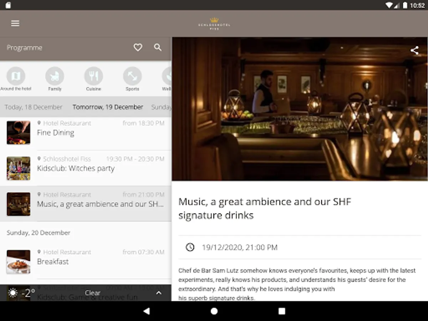Expand the weather bar with chevron
This screenshot has width=428, height=321.
[159, 293]
